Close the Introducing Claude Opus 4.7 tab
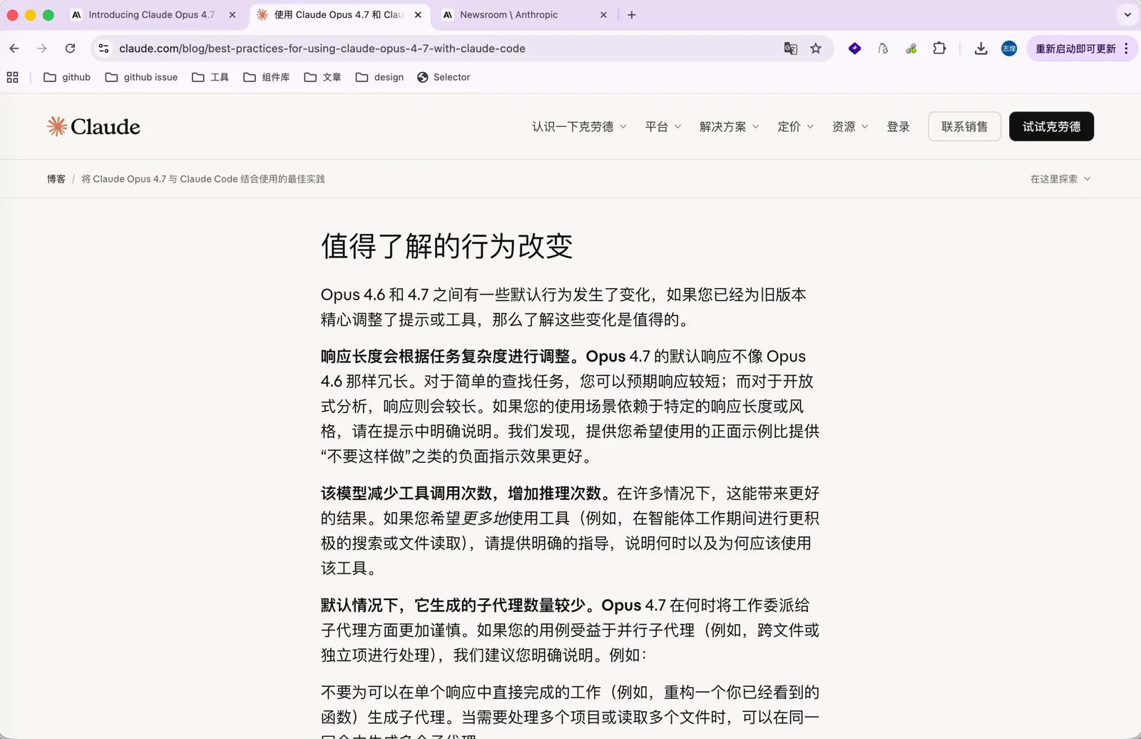 click(232, 15)
